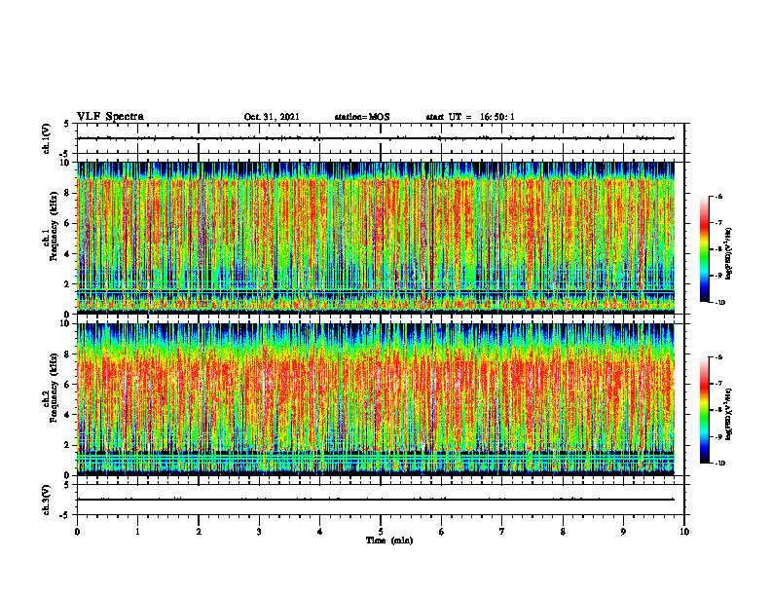This screenshot has height=596, width=771.
Task: Click the "-9" label on ch.1 color bar
Action: (x=718, y=276)
